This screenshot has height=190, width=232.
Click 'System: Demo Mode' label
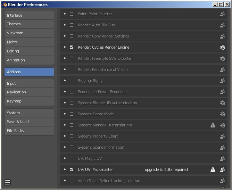click(x=96, y=114)
